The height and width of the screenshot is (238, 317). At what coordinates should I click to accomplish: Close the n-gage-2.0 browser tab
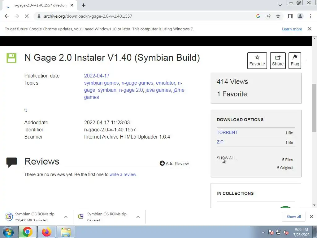tap(72, 6)
